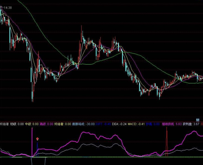Viewport: 203px width, 165px height.
Task: Click the 高级: 0.00 indicator value
Action: (x=47, y=124)
